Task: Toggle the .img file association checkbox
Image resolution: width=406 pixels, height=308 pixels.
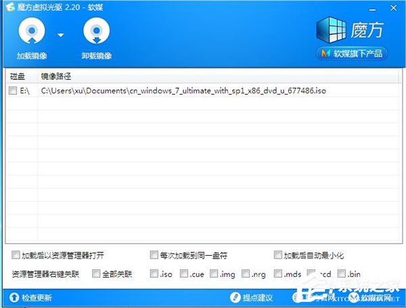Action: (214, 274)
